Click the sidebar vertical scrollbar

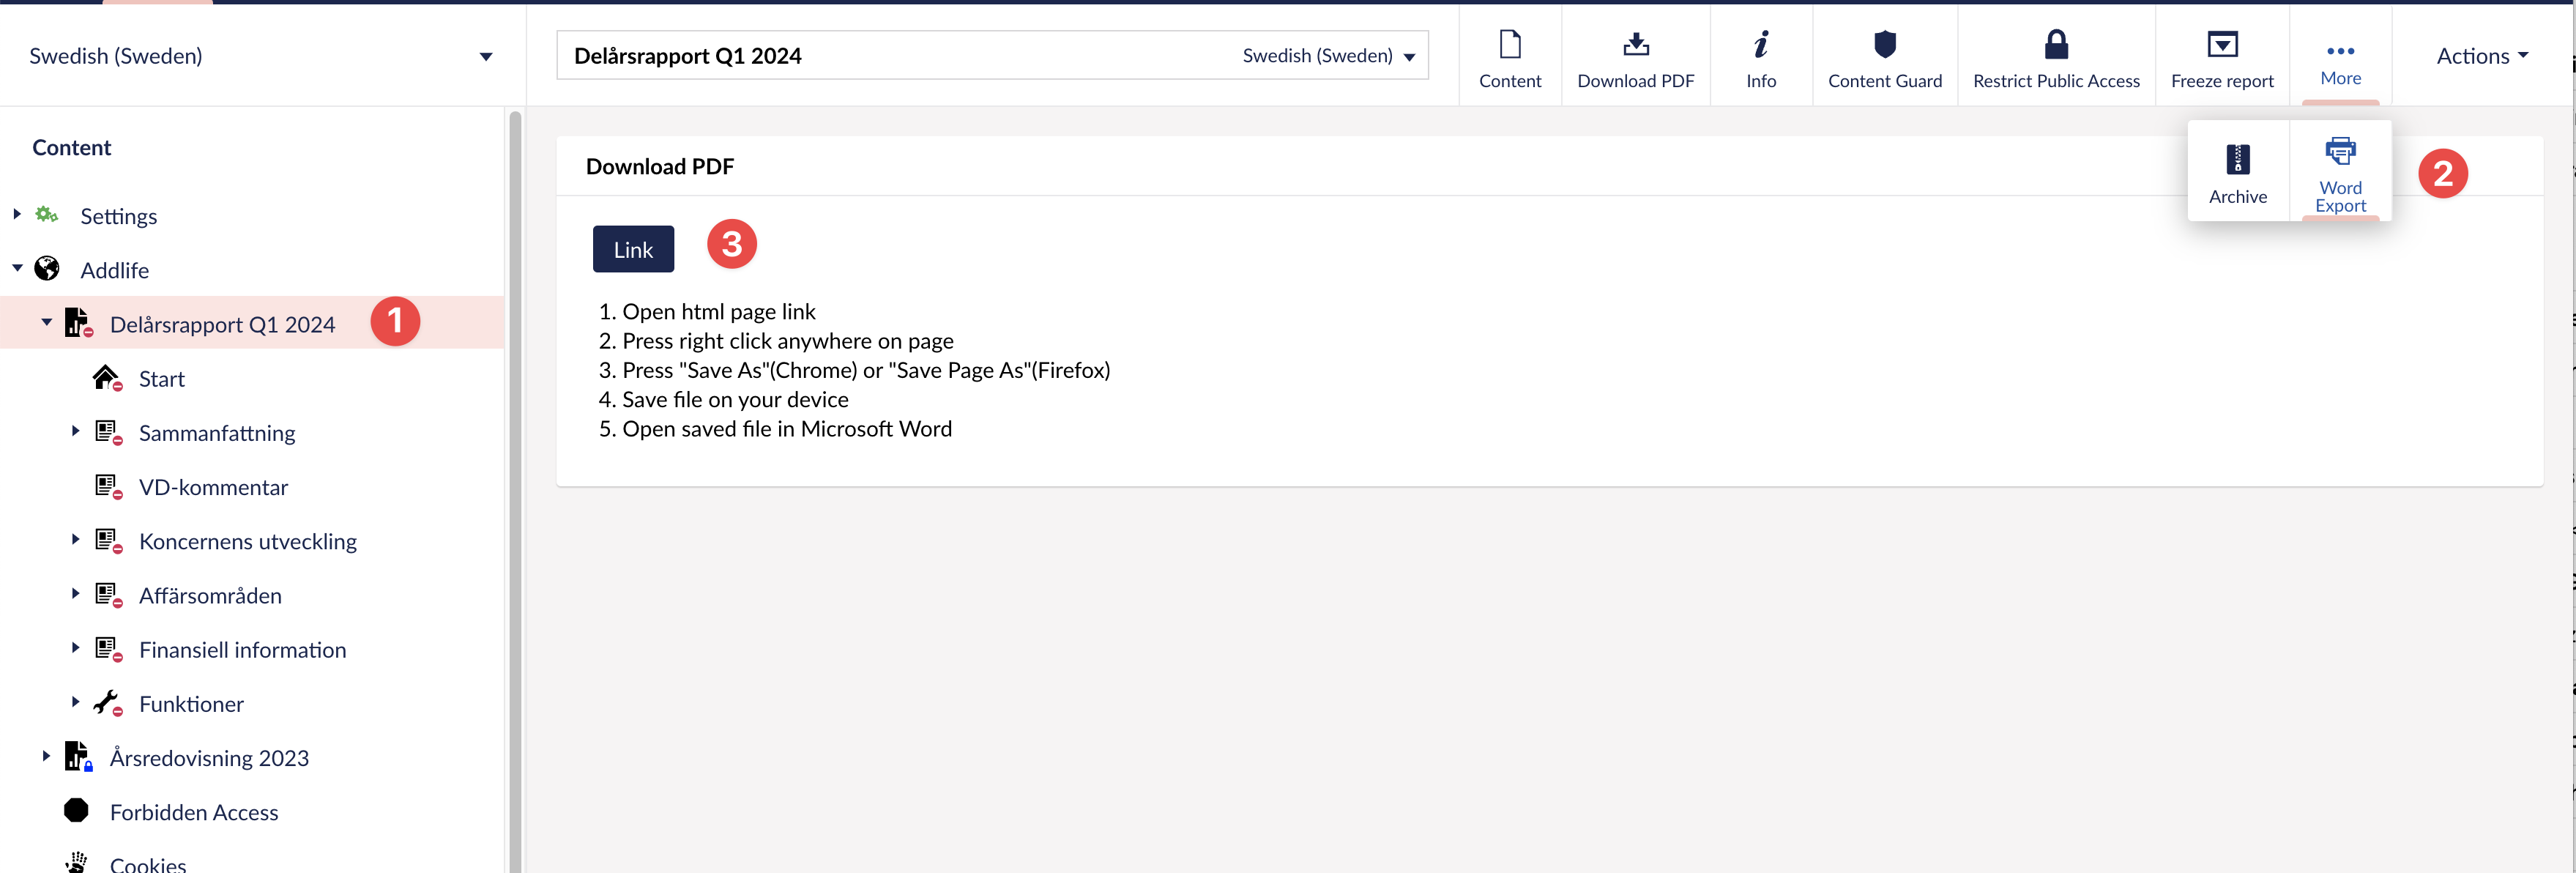click(x=515, y=490)
